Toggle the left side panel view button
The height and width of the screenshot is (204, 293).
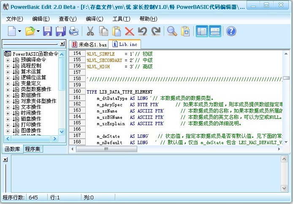click(x=202, y=31)
